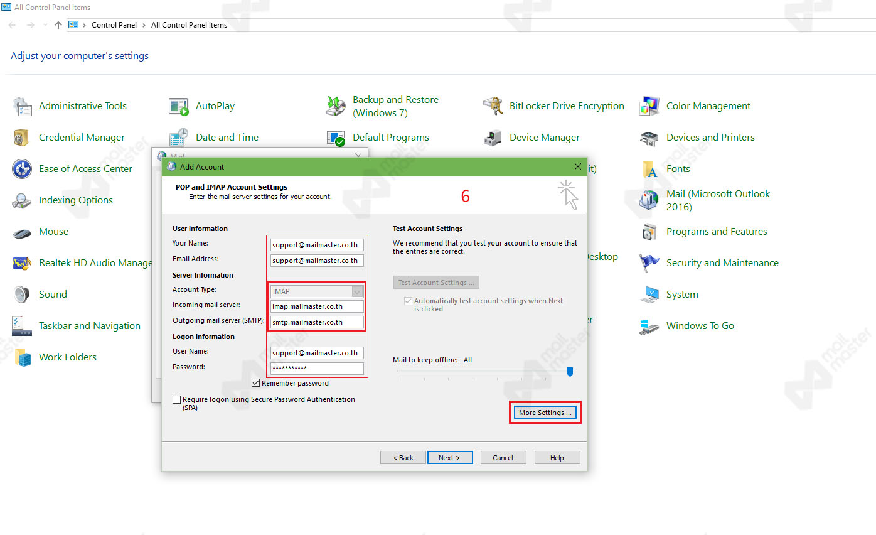Expand the recent locations dropdown beside navigation arrows
The image size is (876, 535).
(x=44, y=24)
